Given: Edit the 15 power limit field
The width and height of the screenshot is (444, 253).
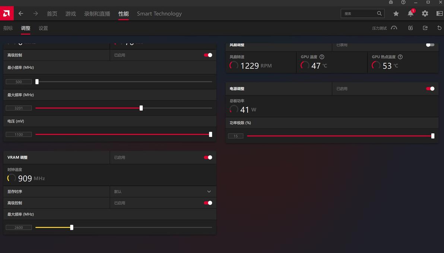Looking at the screenshot, I should [x=235, y=136].
